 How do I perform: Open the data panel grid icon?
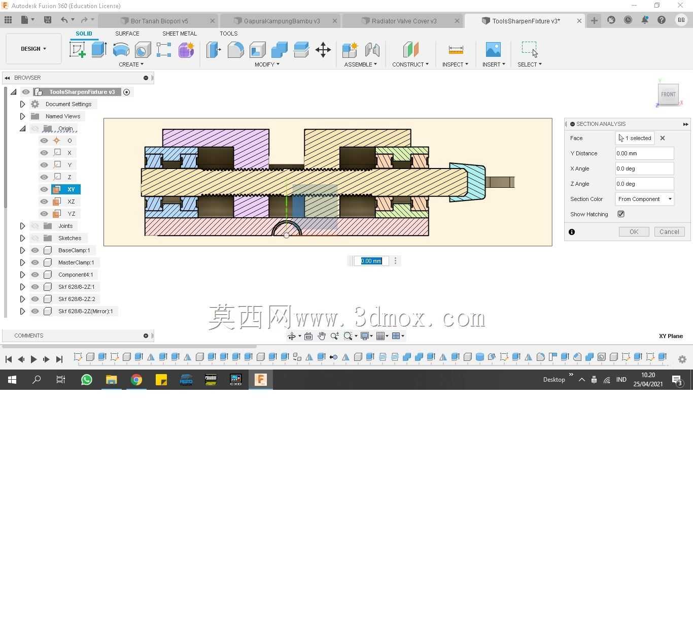click(x=8, y=20)
